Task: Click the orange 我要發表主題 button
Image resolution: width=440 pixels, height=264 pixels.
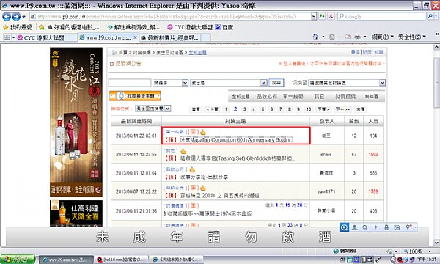Action: point(135,96)
